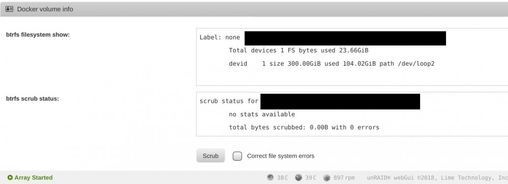Viewport: 508px width, 184px height.
Task: Click the Docker volume info card icon
Action: [9, 9]
